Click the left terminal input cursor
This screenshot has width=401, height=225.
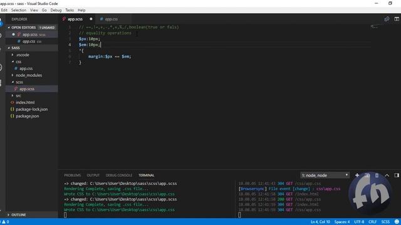65,215
